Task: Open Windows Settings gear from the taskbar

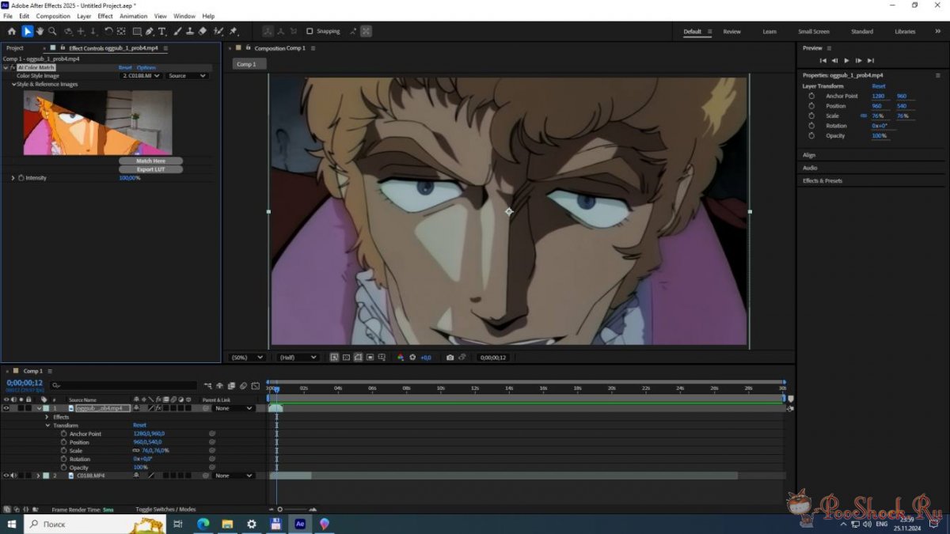Action: point(252,524)
